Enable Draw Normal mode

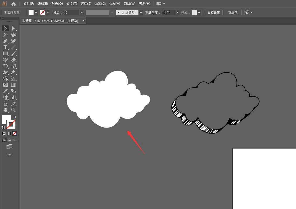click(x=4, y=140)
